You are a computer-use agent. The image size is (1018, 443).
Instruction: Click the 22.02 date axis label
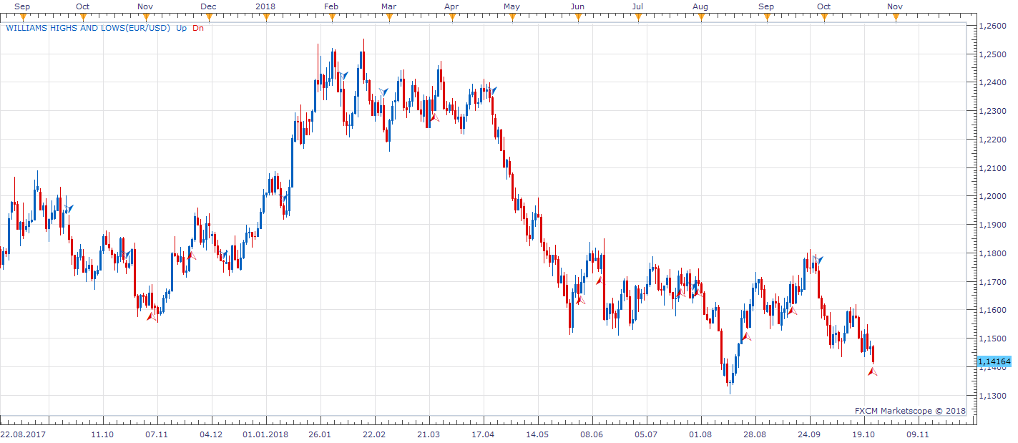[374, 434]
